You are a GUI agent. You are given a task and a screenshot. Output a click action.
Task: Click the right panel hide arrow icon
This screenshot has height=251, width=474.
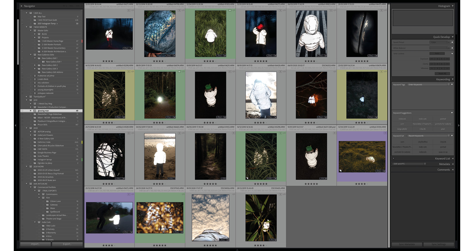[x=459, y=125]
